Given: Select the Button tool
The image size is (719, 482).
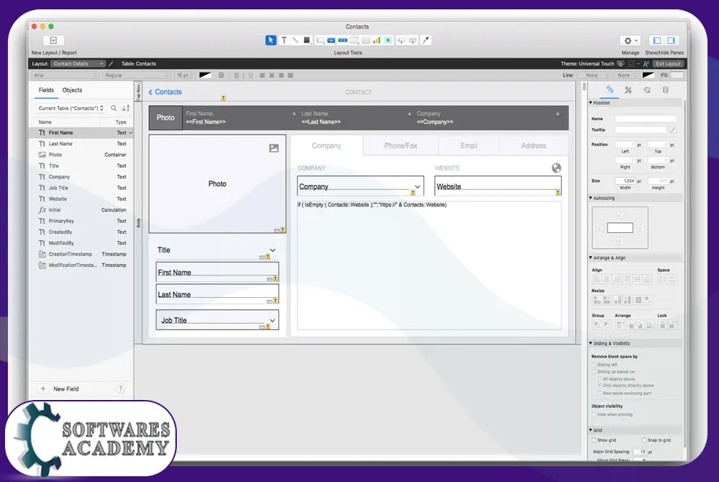Looking at the screenshot, I should tap(331, 40).
